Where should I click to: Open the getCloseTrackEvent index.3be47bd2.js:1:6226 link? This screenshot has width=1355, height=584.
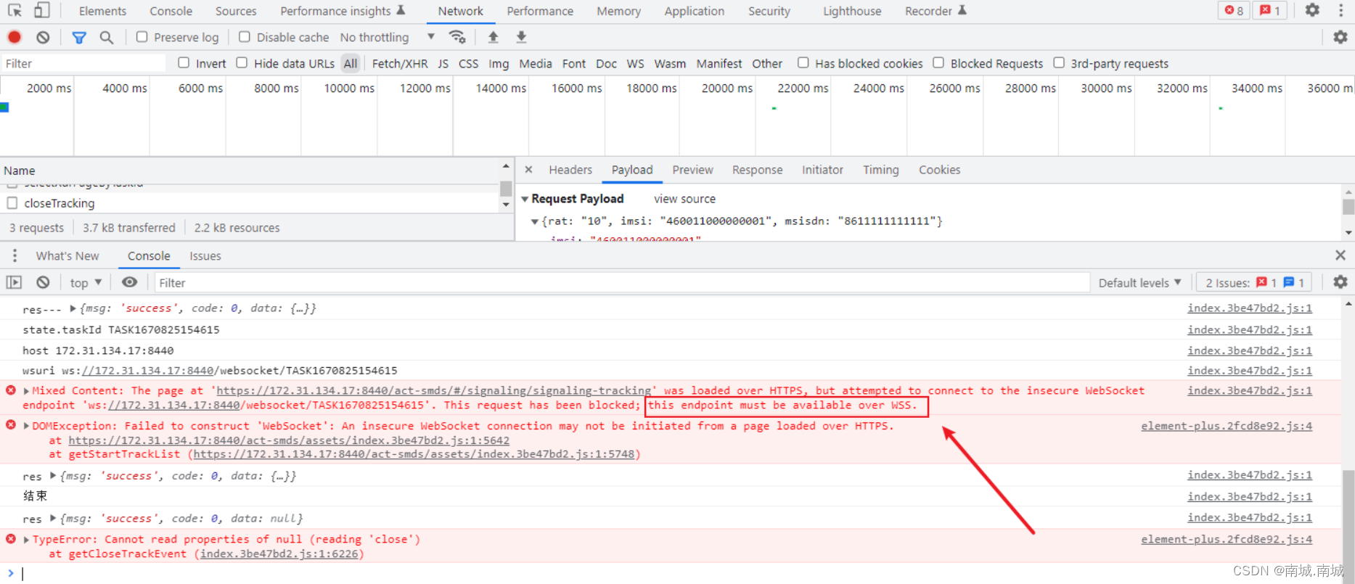(x=279, y=554)
